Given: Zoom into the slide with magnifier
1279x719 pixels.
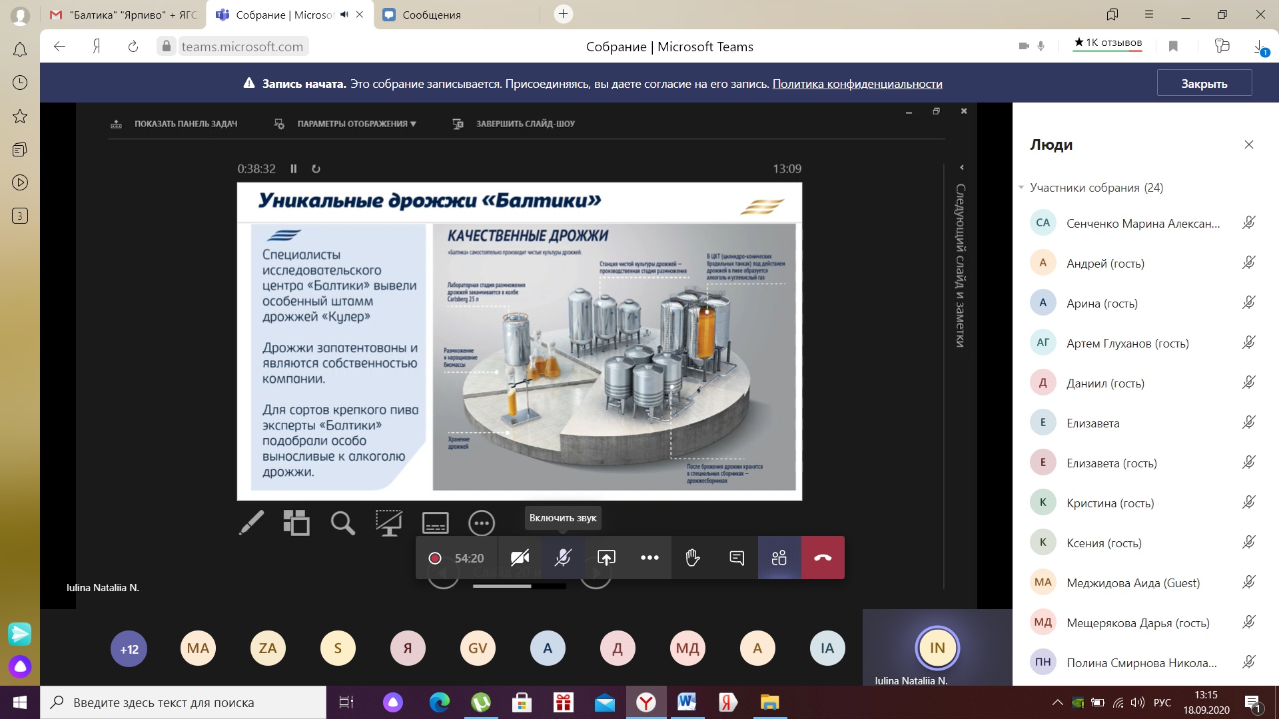Looking at the screenshot, I should pos(342,523).
